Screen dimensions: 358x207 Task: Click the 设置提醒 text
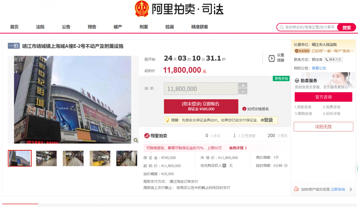click(280, 58)
